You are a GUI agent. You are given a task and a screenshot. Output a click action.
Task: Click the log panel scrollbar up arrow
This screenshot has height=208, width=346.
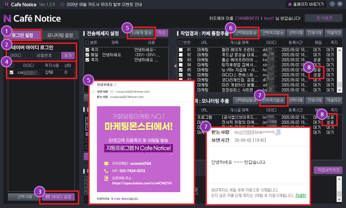coord(339,179)
